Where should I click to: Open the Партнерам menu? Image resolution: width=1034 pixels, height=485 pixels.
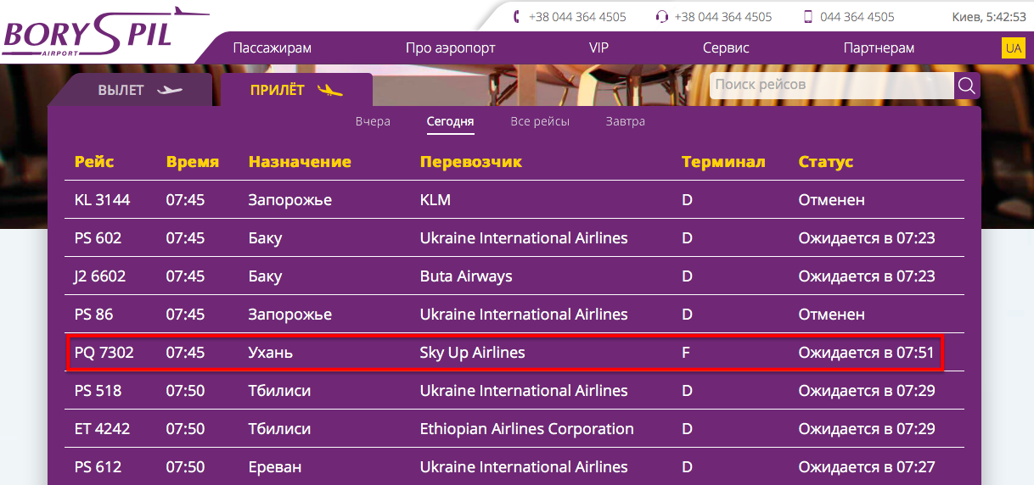tap(879, 48)
